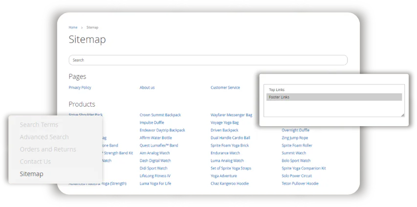Click the Sitemap page heading
The image size is (417, 207).
tap(87, 39)
